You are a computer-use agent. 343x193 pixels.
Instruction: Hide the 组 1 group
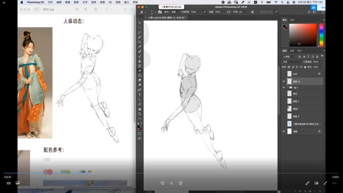[284, 87]
